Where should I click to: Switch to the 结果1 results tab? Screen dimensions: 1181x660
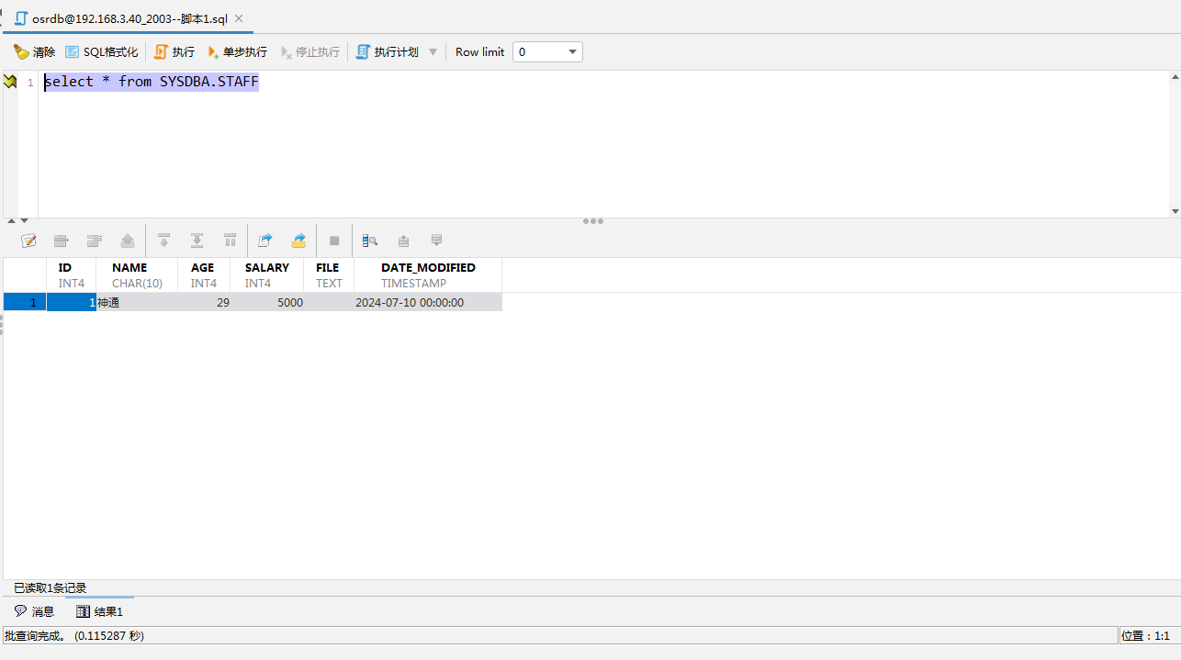[99, 611]
